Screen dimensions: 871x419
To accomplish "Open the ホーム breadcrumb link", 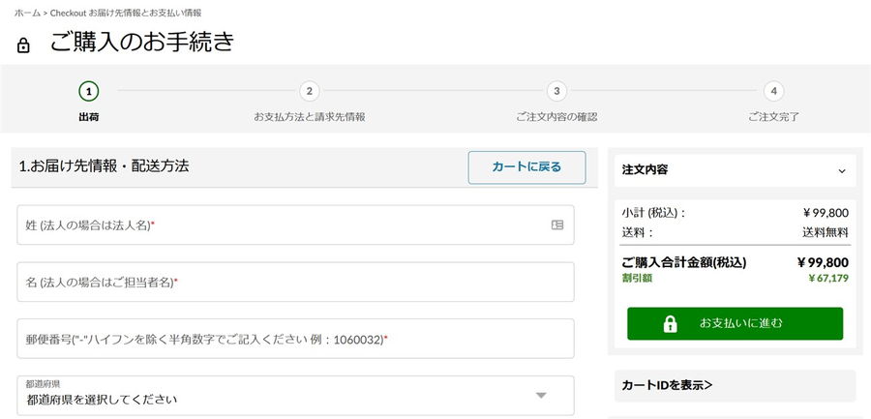I will 27,13.
